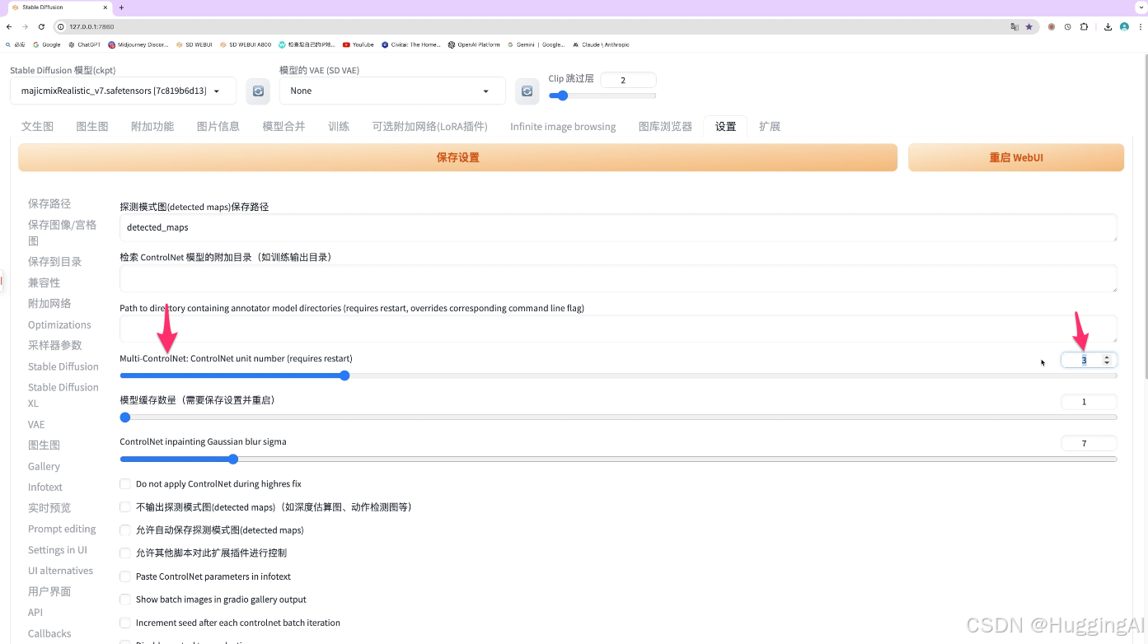This screenshot has height=644, width=1148.
Task: Open the Stable Diffusion checkpoint model dropdown
Action: (123, 91)
